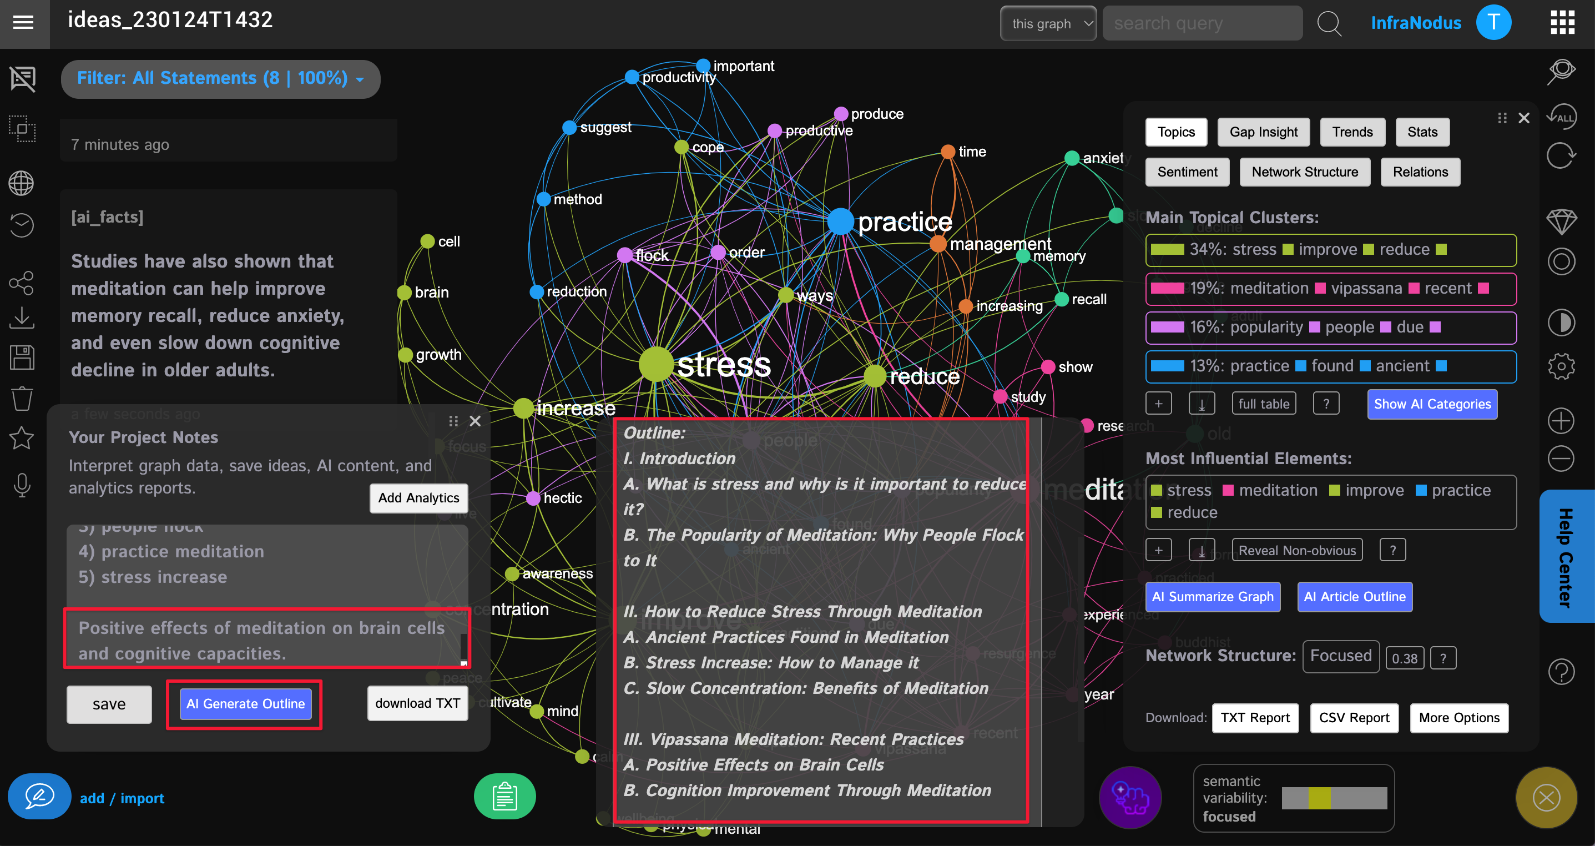This screenshot has height=846, width=1595.
Task: Select the Sentiment tab
Action: [1187, 172]
